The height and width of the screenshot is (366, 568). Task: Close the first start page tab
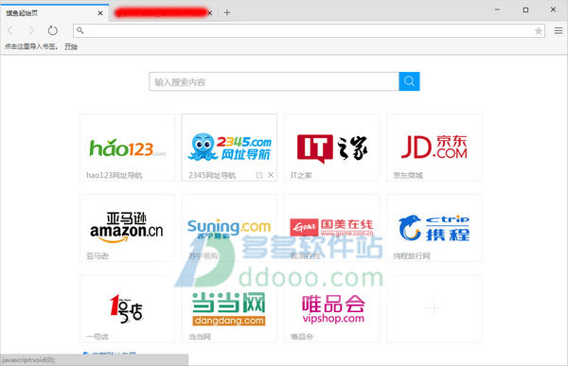coord(100,13)
